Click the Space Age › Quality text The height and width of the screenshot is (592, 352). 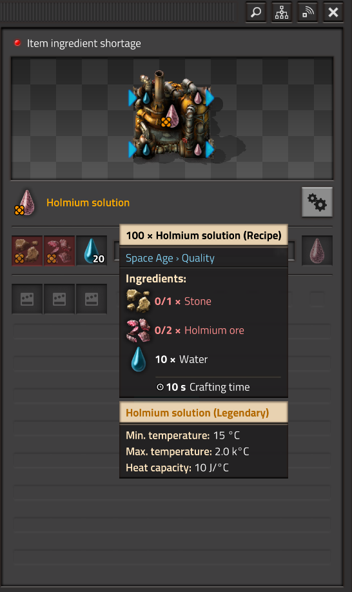click(170, 258)
